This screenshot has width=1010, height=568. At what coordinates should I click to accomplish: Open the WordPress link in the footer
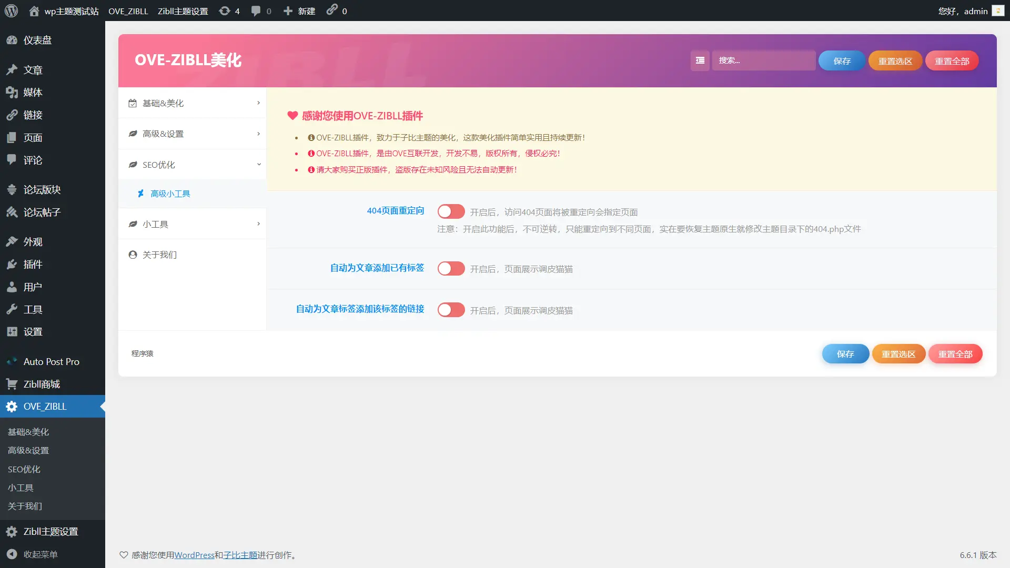click(x=194, y=555)
